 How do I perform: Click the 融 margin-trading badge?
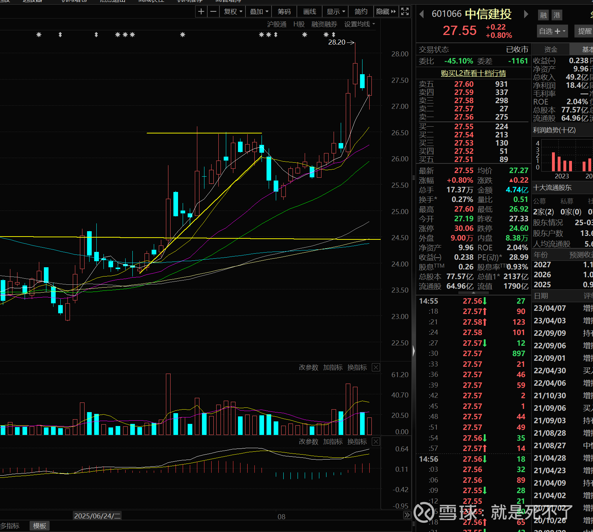click(x=543, y=15)
